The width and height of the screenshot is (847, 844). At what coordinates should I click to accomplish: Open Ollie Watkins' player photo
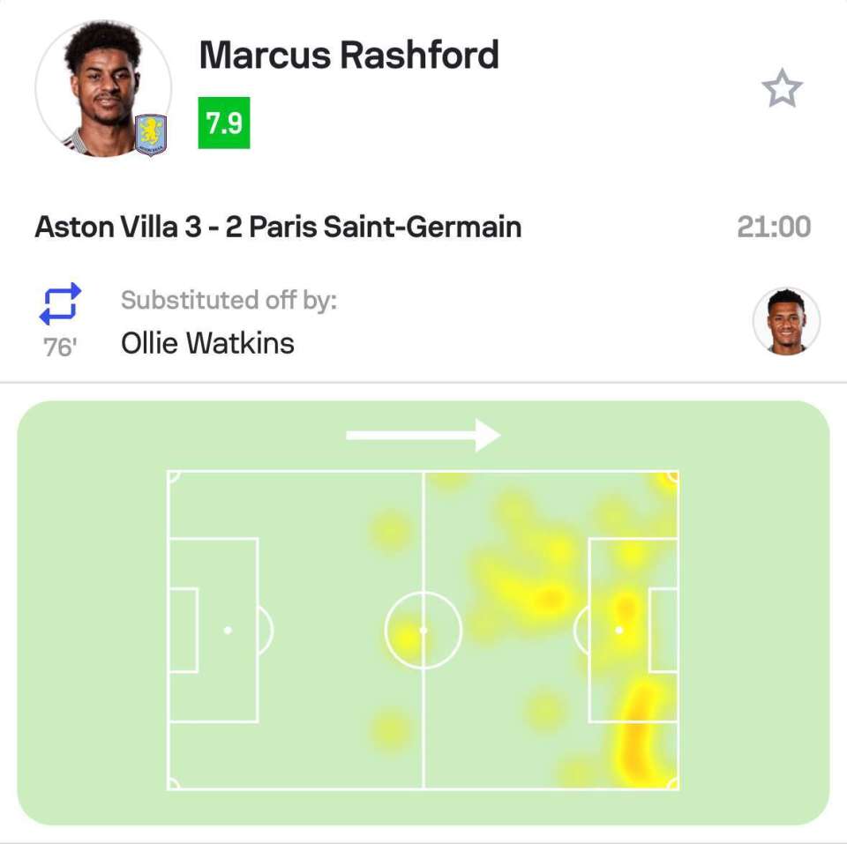tap(786, 321)
